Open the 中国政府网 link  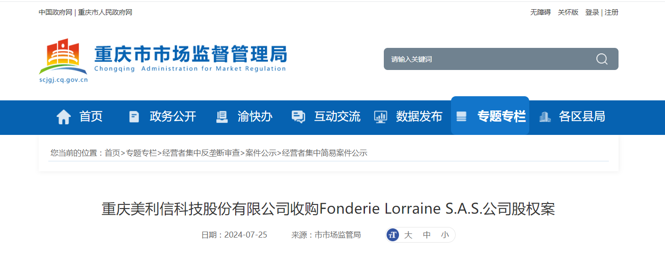(x=56, y=12)
